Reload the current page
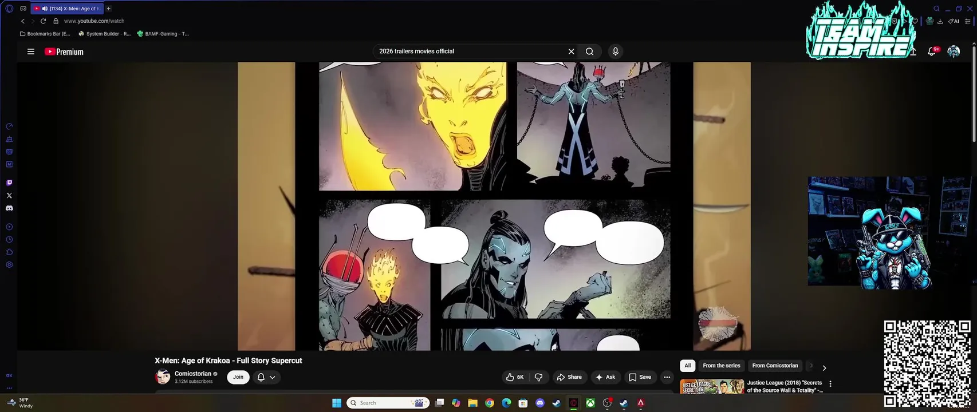This screenshot has height=412, width=977. point(43,21)
